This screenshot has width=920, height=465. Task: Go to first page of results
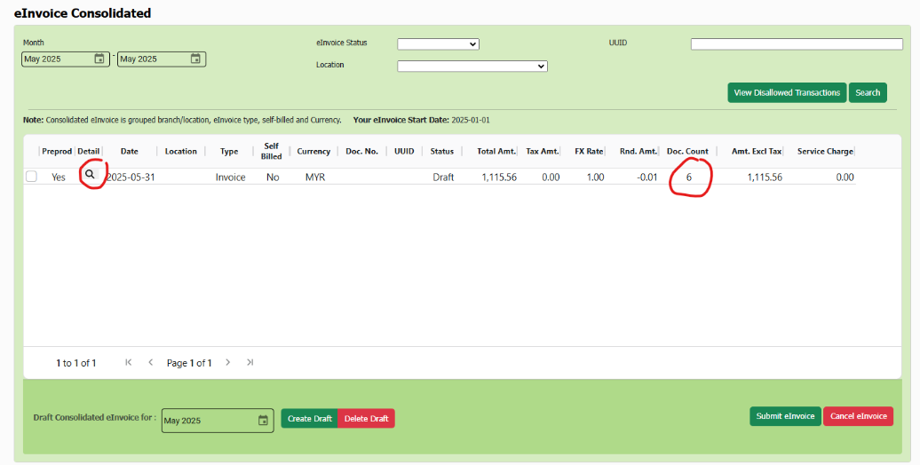pyautogui.click(x=129, y=363)
